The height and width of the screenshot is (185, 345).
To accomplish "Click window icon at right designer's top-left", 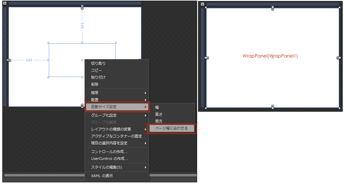I will (x=202, y=4).
